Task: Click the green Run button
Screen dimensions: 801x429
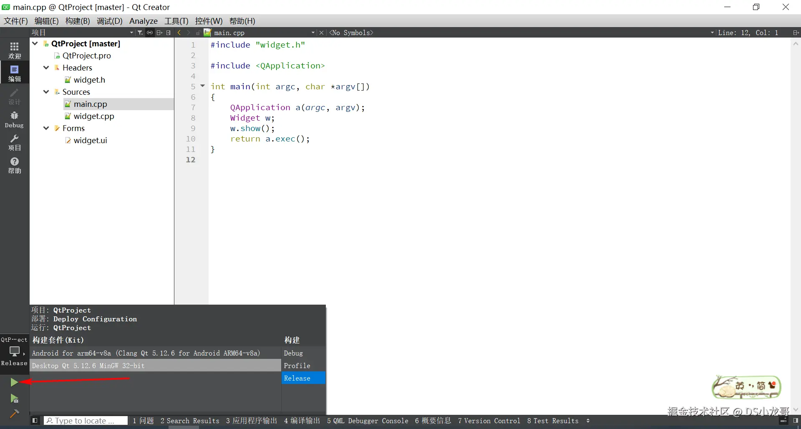Action: [14, 382]
